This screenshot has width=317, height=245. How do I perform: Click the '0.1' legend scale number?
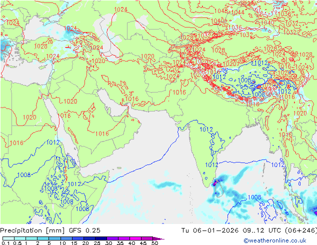(x=5, y=243)
